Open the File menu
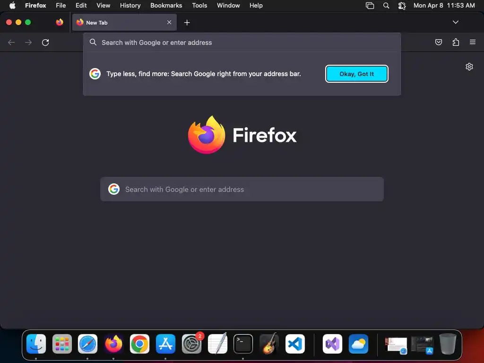Viewport: 484px width, 363px height. click(61, 6)
